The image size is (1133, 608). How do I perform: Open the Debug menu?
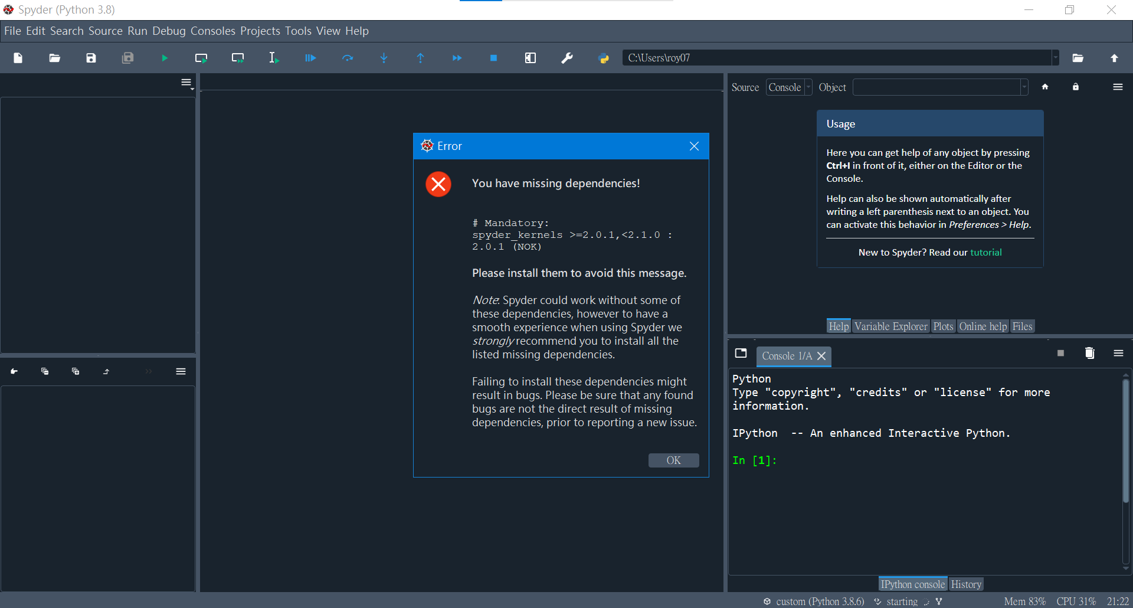[x=169, y=31]
